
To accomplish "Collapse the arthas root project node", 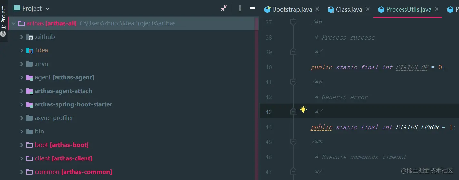I will 14,23.
